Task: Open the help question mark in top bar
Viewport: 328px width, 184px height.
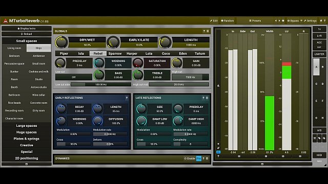Action: 324,20
